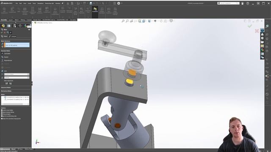
Task: Choose the Lock mate
Action: tap(4, 71)
